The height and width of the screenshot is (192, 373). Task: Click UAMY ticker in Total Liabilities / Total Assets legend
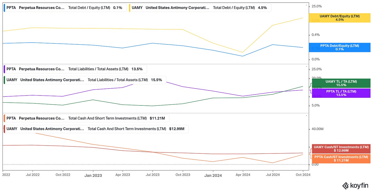tap(12, 80)
